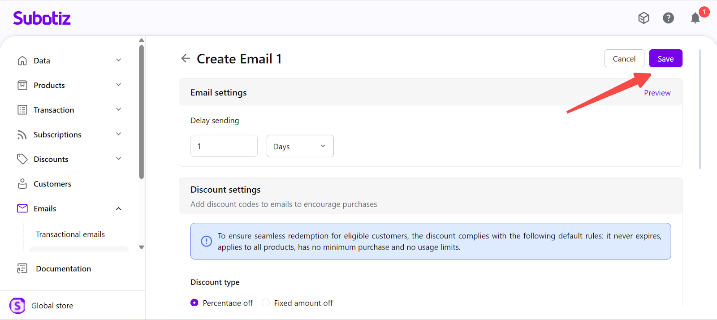Click the Global store avatar icon
Image resolution: width=717 pixels, height=320 pixels.
point(17,306)
